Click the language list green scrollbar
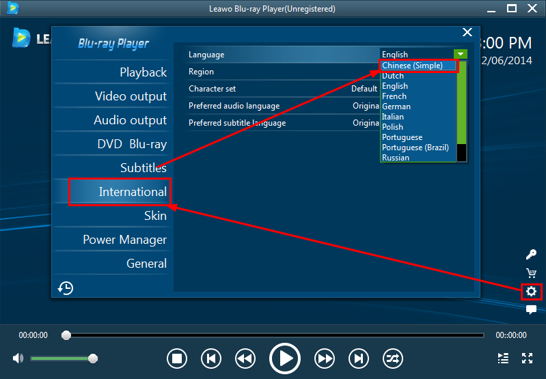Screen dimensions: 546x379 pos(461,102)
